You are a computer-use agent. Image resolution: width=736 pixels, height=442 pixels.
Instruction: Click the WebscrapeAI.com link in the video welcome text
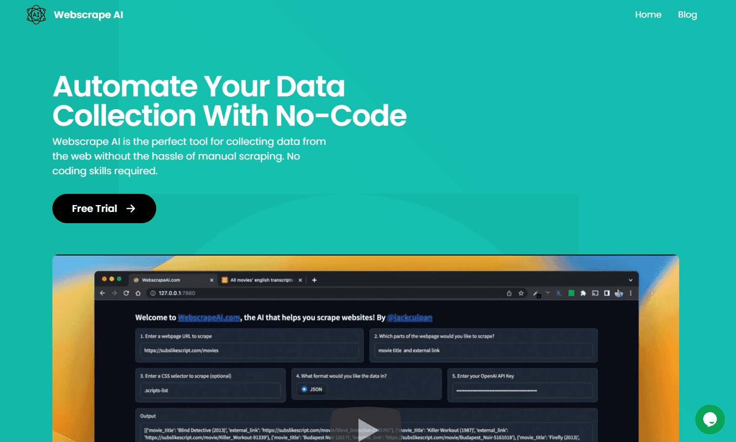point(209,318)
